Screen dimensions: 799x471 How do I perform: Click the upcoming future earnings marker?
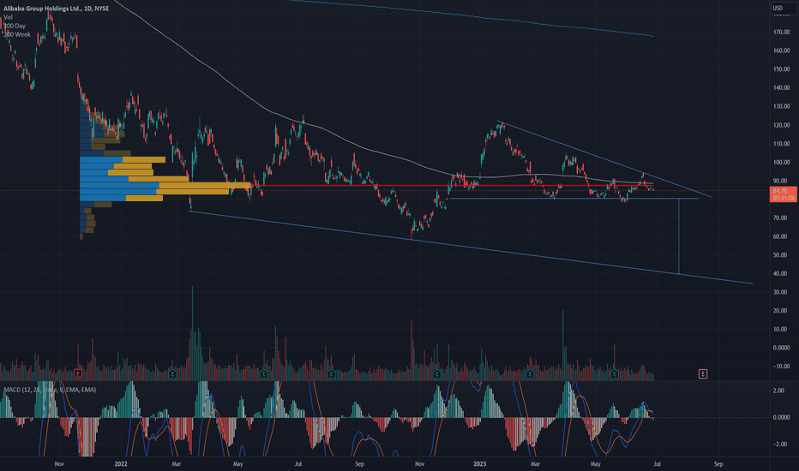click(703, 374)
